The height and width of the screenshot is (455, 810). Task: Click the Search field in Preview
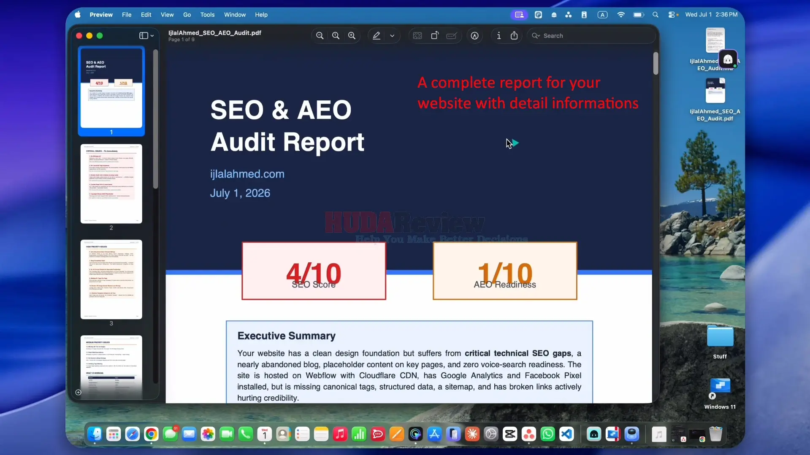591,36
